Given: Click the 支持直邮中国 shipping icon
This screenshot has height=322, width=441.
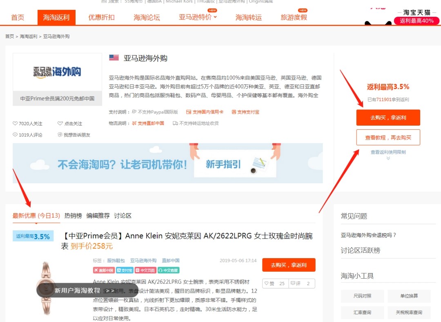Looking at the screenshot, I should (x=134, y=122).
